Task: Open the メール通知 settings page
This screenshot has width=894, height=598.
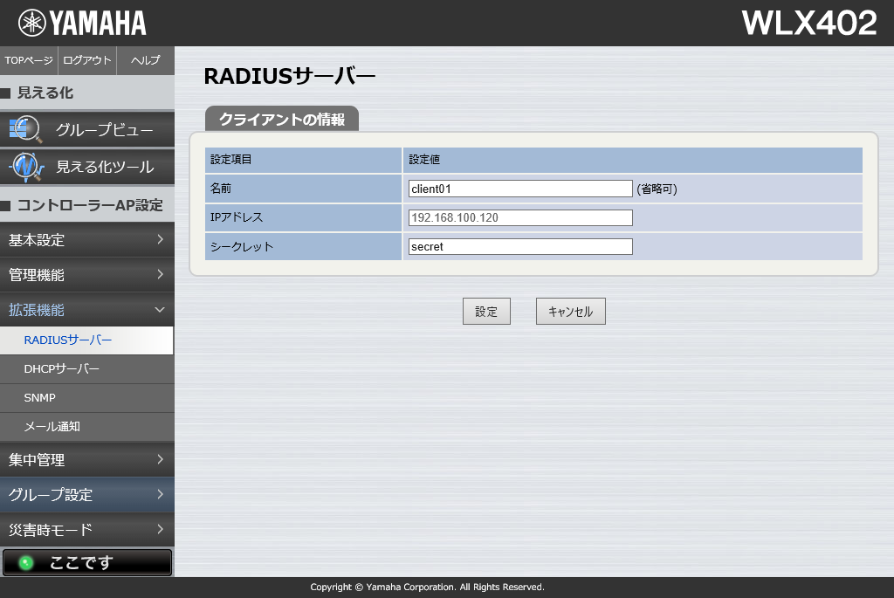Action: tap(52, 427)
